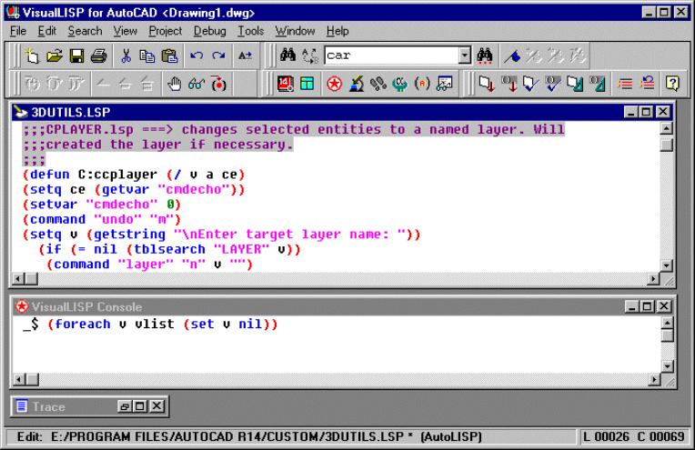
Task: Open the Debug menu
Action: [209, 31]
